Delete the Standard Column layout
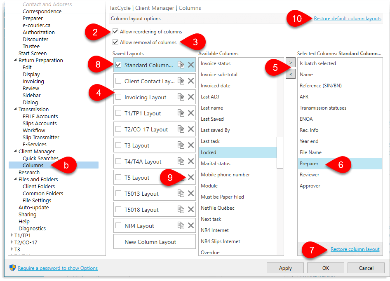This screenshot has height=281, width=390. point(191,65)
